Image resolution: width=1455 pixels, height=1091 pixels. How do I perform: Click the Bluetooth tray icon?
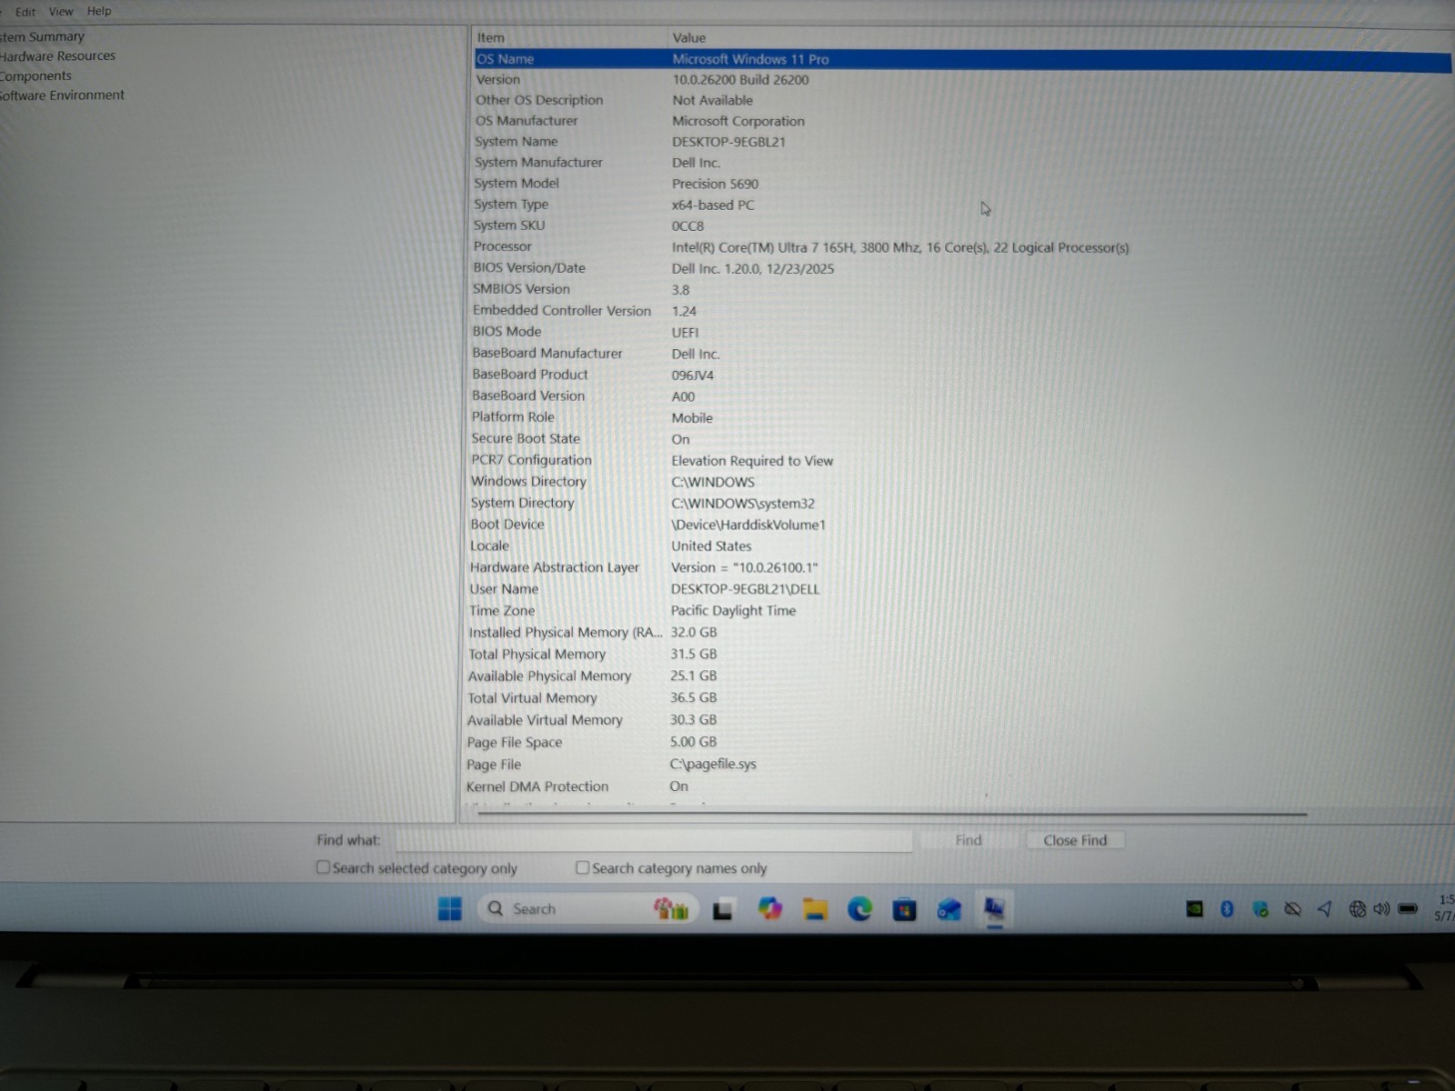pos(1227,908)
